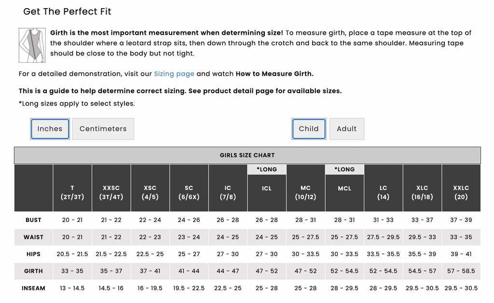Select the Child size chart
Viewport: 494px width, 303px height.
tap(309, 129)
